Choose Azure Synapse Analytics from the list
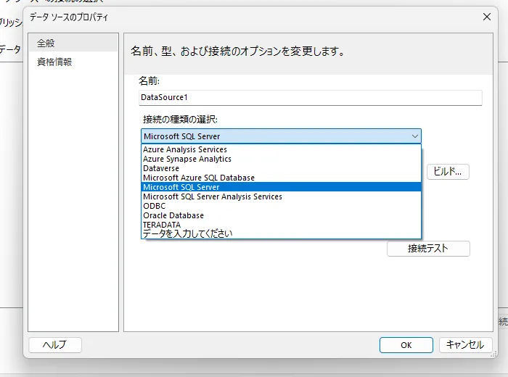Image resolution: width=508 pixels, height=377 pixels. 282,159
